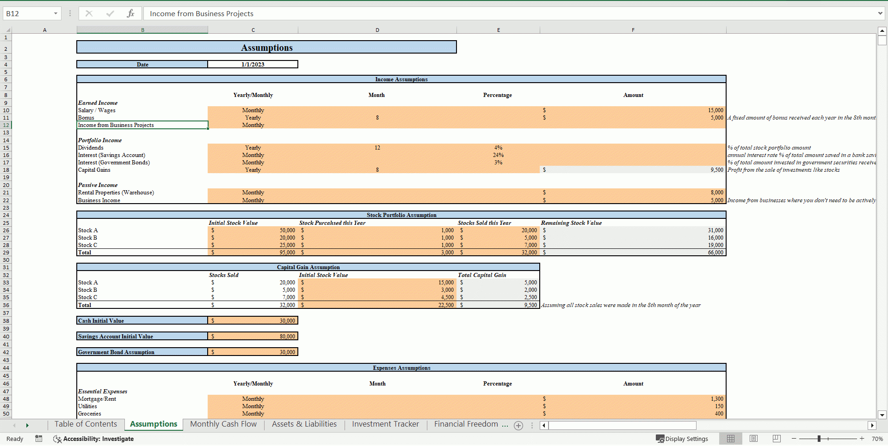Switch to Page Layout view icon
Viewport: 888px width, 446px height.
753,439
